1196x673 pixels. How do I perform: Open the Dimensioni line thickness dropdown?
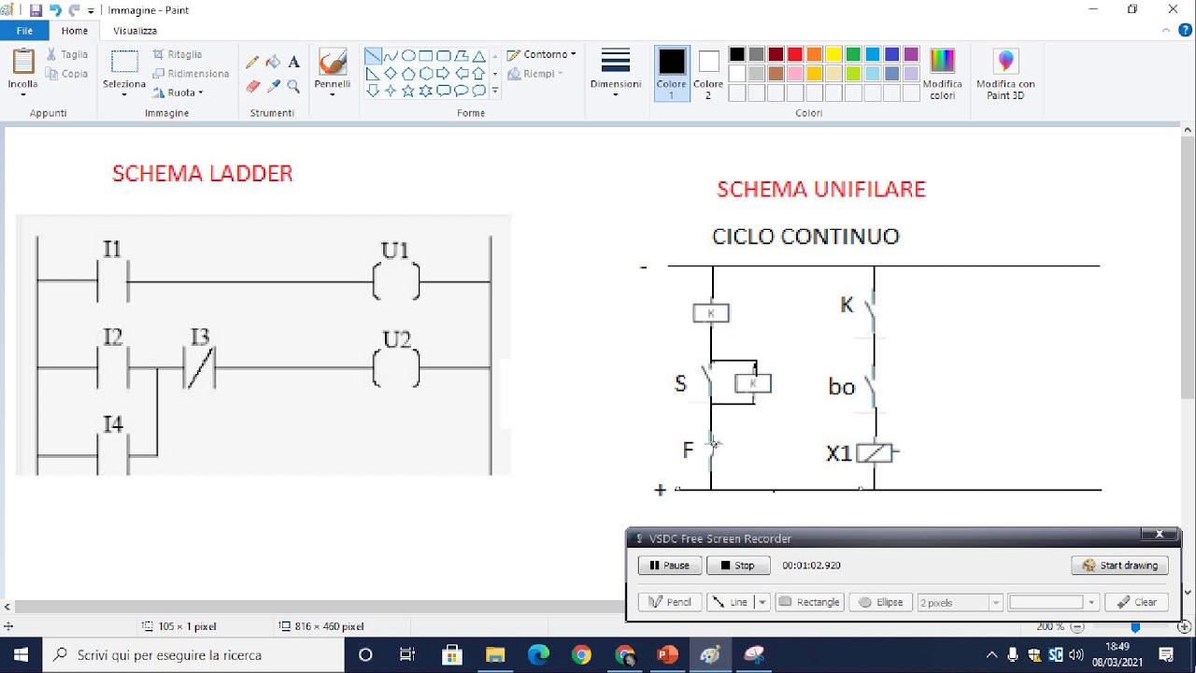tap(616, 74)
